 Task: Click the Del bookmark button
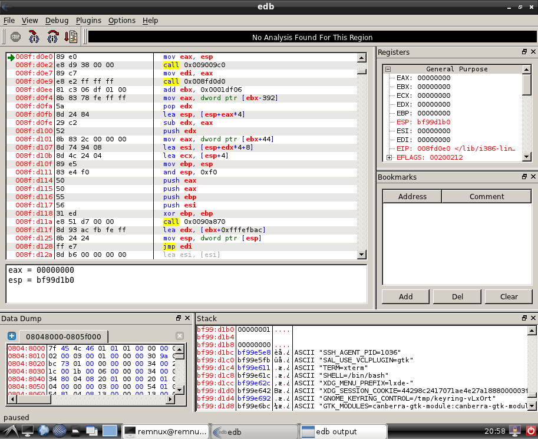[457, 296]
